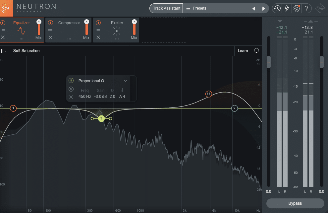Click the Equalizer Mix slider
This screenshot has width=328, height=213.
(39, 28)
